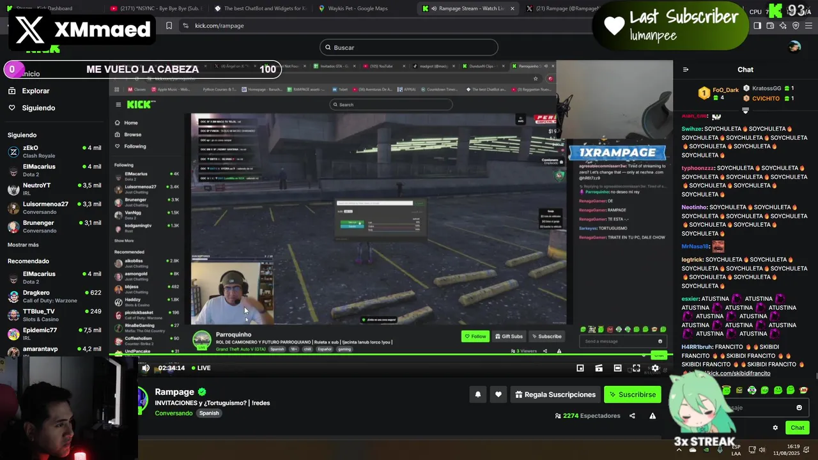Switch to Rampage X profile tab

pos(562,8)
